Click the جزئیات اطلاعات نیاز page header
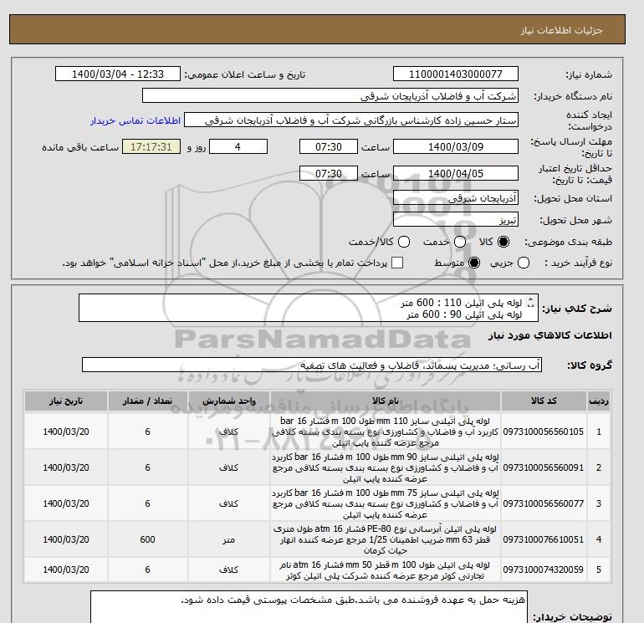The height and width of the screenshot is (623, 644). point(561,30)
